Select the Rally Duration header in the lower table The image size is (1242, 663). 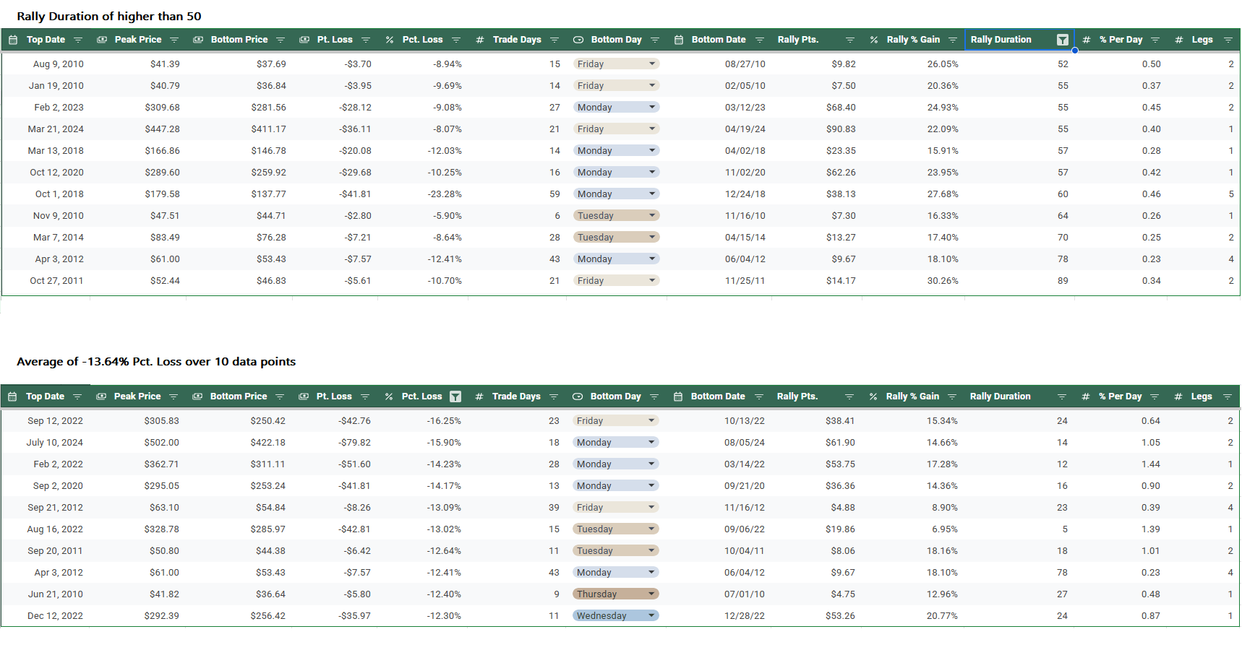coord(1000,396)
